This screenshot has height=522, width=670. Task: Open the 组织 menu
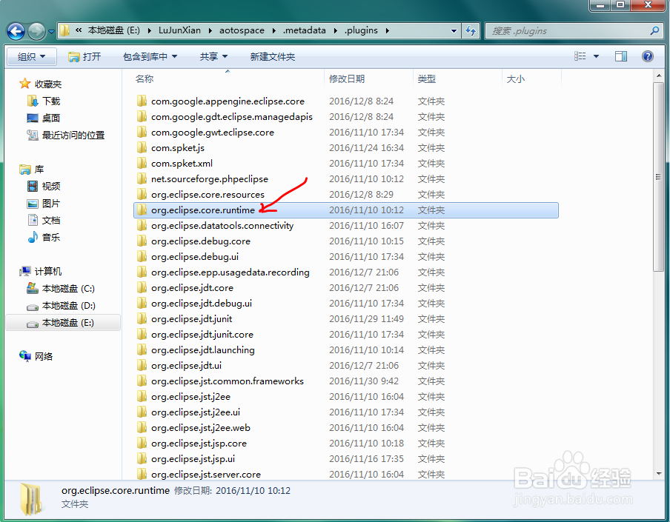coord(31,57)
